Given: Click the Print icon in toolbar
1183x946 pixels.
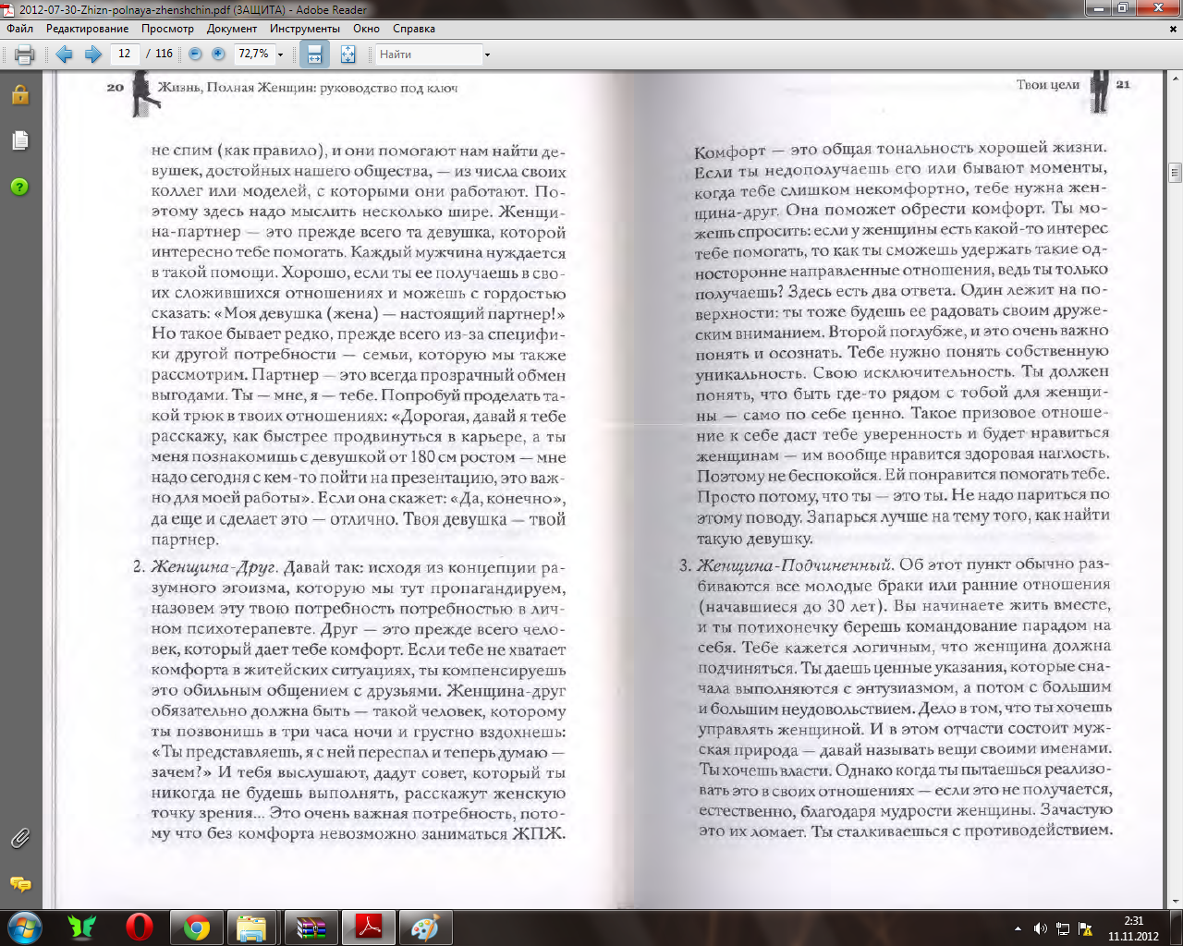Looking at the screenshot, I should [x=25, y=55].
